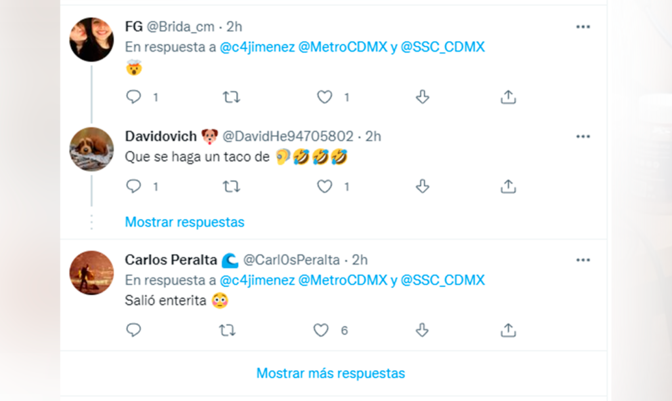This screenshot has height=401, width=672.
Task: Click Mostrar respuestas link
Action: pos(184,222)
